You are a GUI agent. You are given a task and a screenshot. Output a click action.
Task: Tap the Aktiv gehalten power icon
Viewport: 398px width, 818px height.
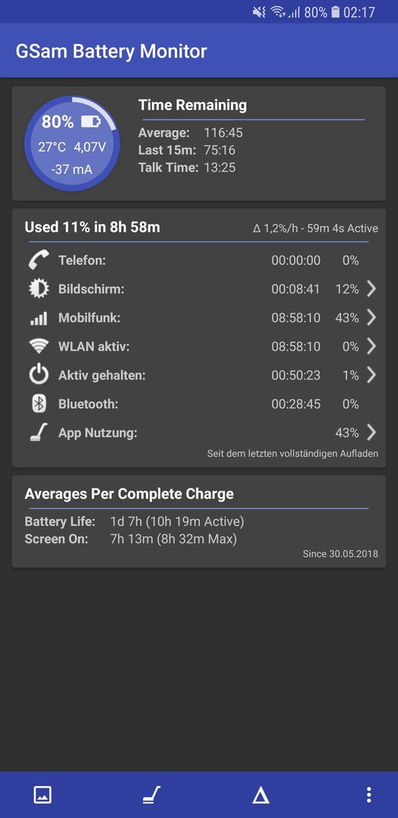point(39,375)
